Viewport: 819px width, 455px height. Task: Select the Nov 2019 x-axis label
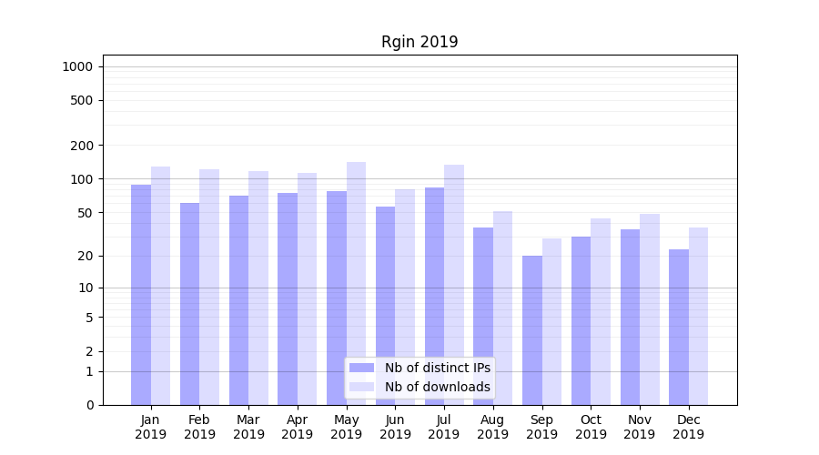click(640, 427)
